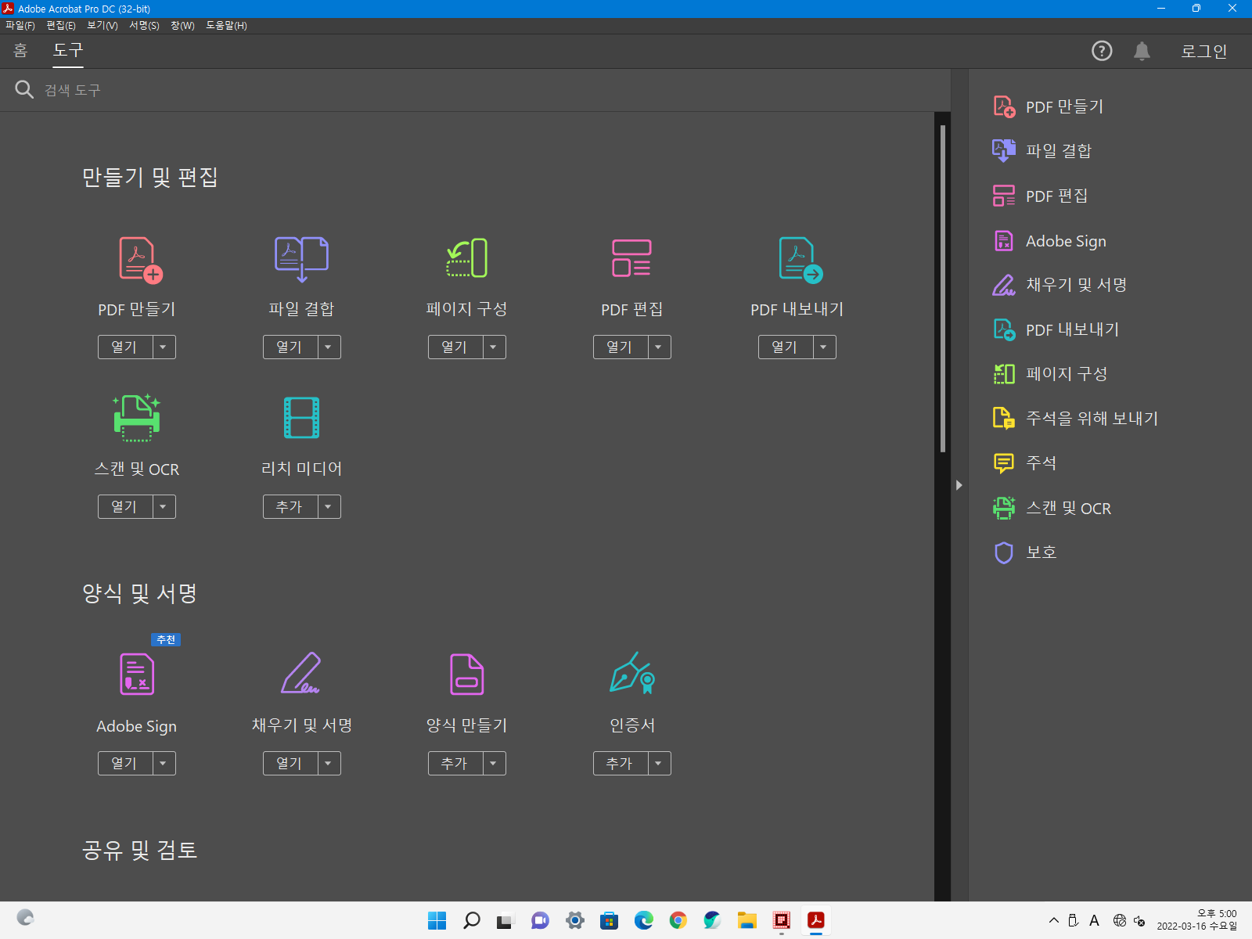Expand dropdown arrow next to PDF 편집 열기

tap(659, 347)
